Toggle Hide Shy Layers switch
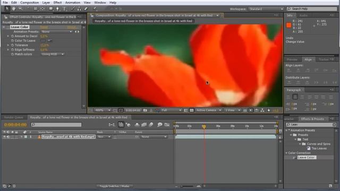The height and width of the screenshot is (191, 340). coord(137,125)
